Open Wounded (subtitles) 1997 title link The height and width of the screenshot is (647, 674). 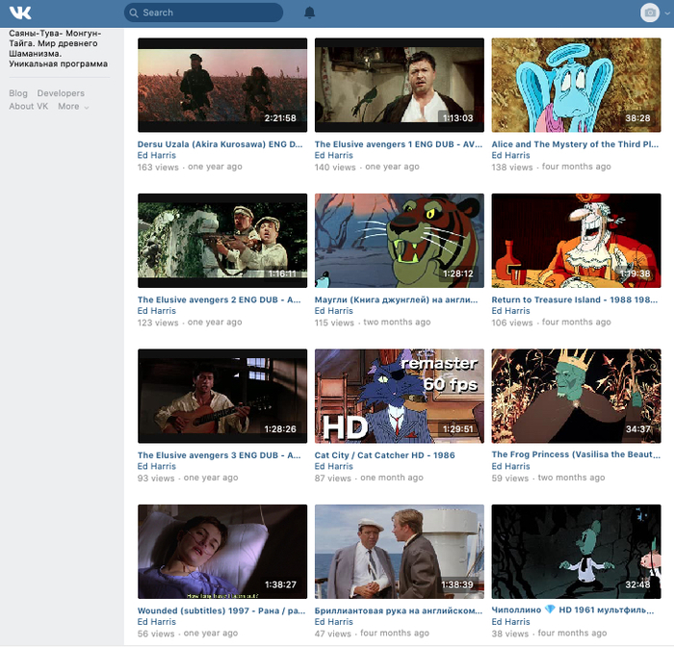(x=221, y=610)
